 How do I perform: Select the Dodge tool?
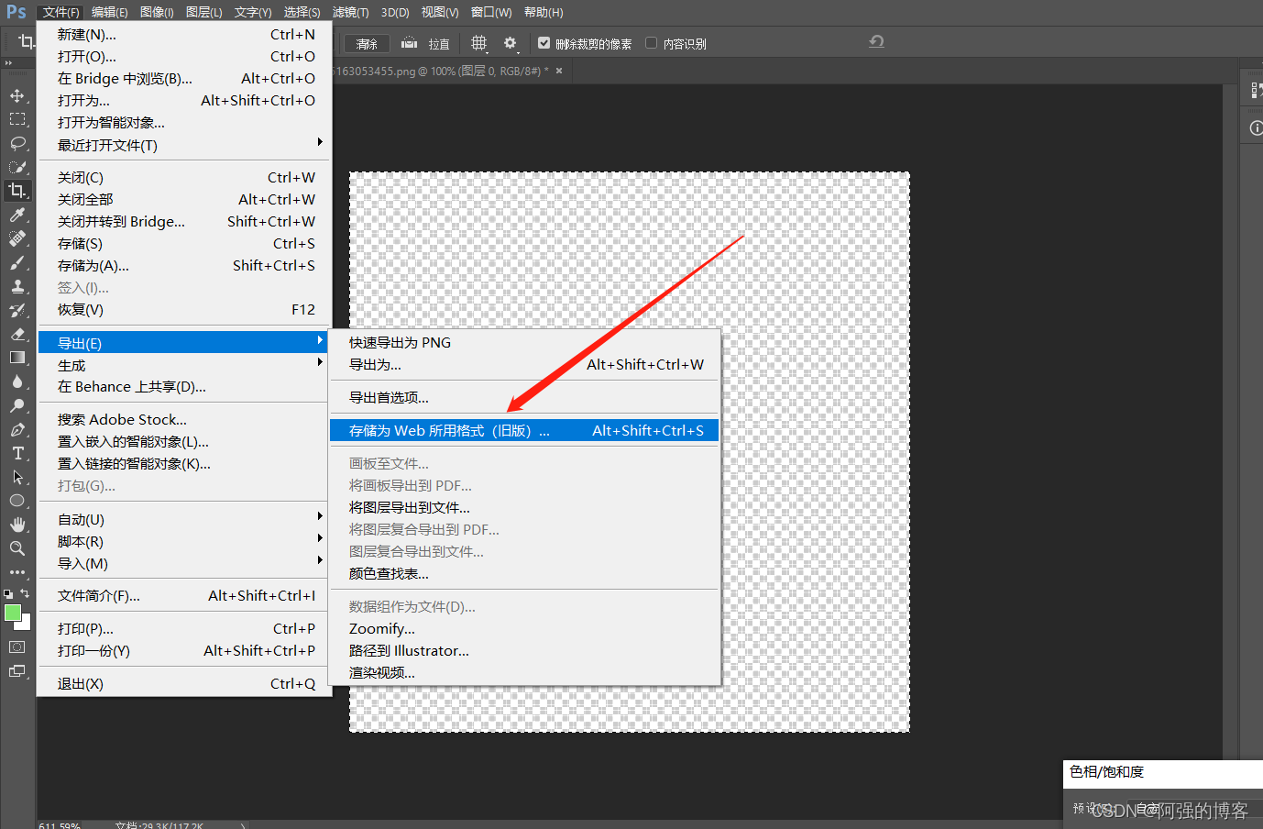pyautogui.click(x=17, y=405)
